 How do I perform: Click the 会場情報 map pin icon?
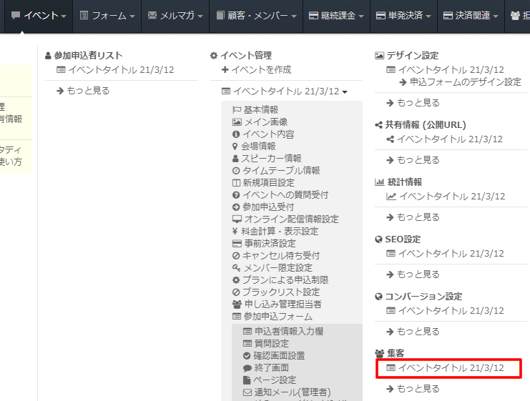point(236,147)
